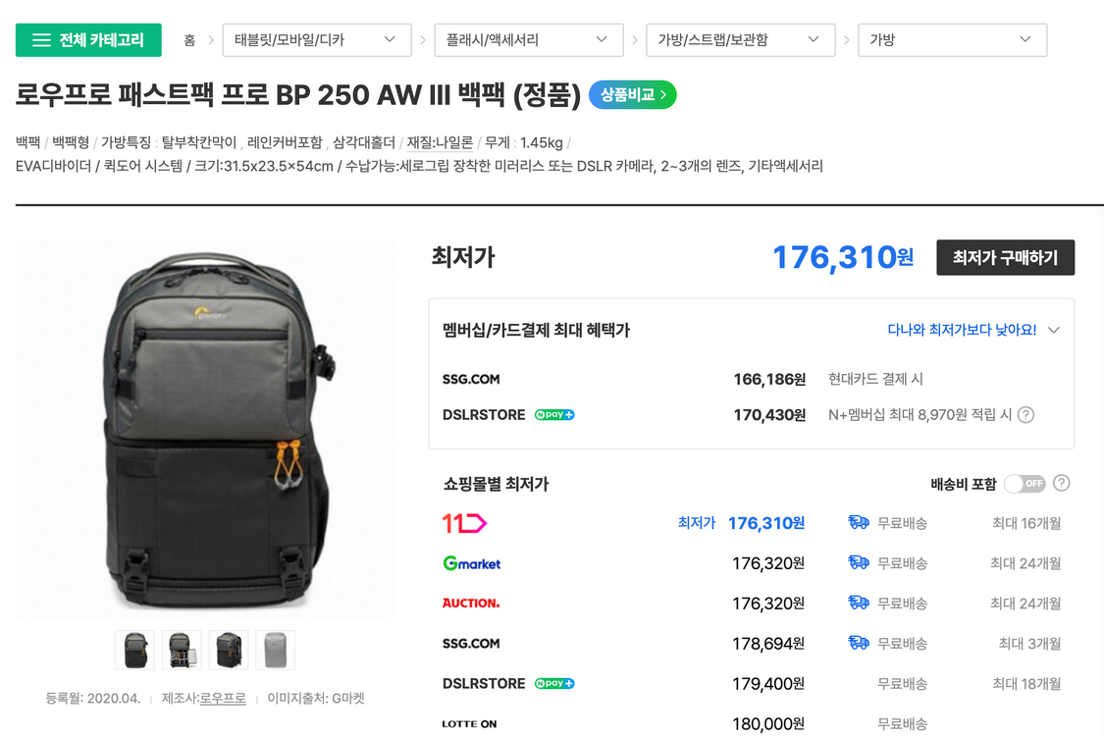The height and width of the screenshot is (736, 1104).
Task: Click the 최저가 구매하기 button
Action: [x=1005, y=255]
